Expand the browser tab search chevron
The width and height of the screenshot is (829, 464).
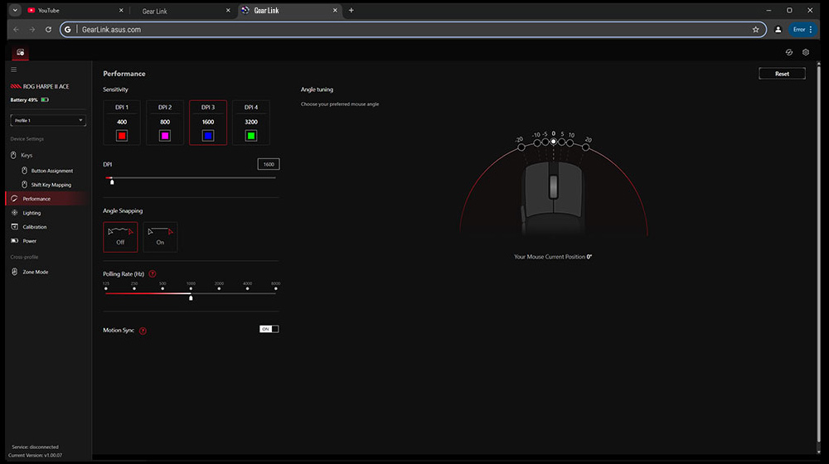coord(15,10)
